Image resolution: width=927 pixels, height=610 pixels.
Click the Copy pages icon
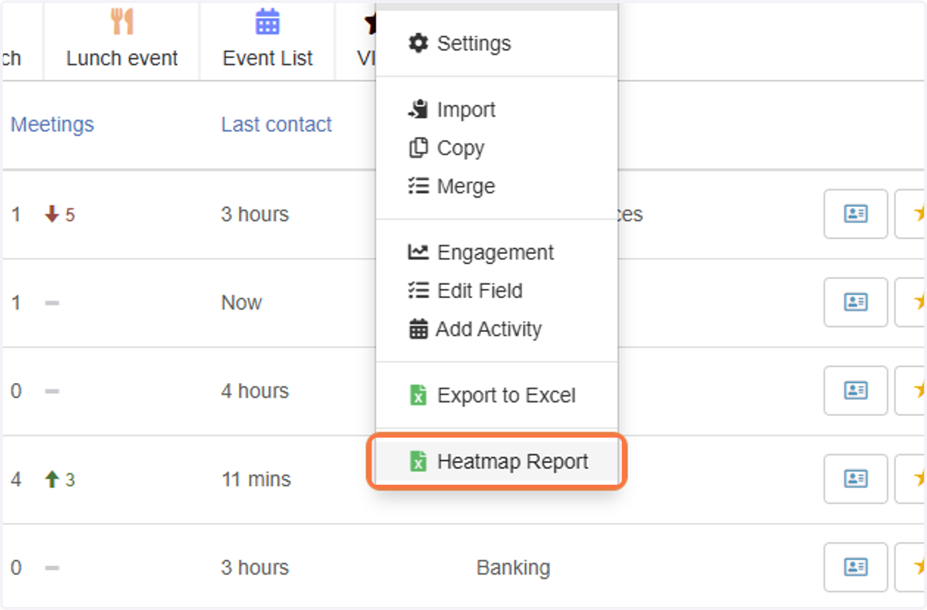click(x=418, y=148)
